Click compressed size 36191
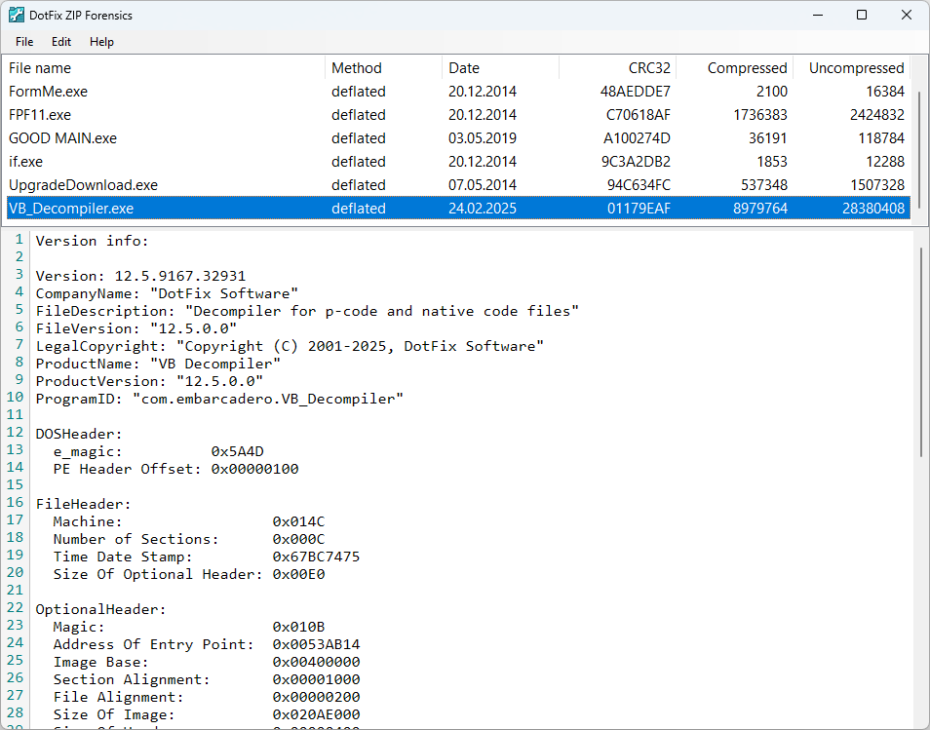The width and height of the screenshot is (930, 730). (767, 138)
